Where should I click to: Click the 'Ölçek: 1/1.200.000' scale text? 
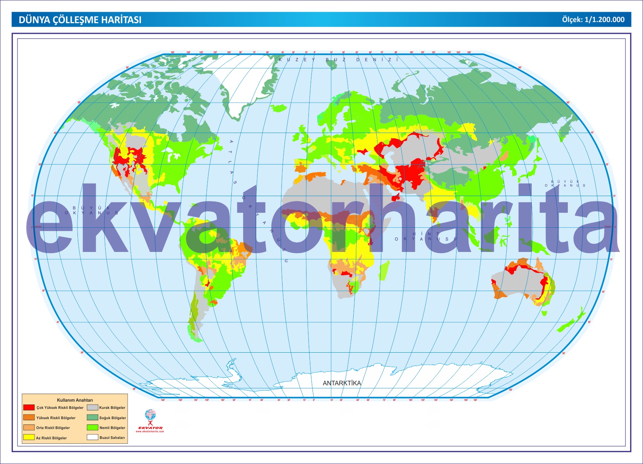[x=593, y=19]
